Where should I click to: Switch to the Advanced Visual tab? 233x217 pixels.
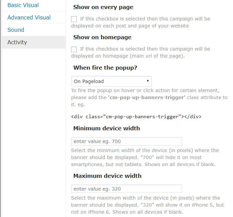coord(29,17)
